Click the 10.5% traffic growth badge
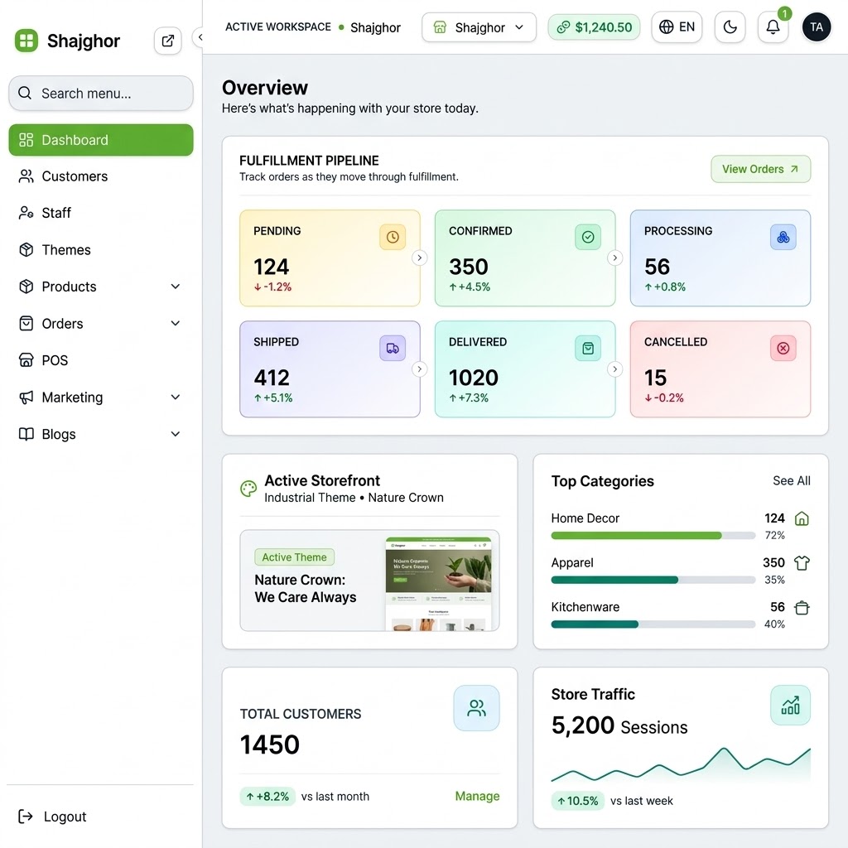Image resolution: width=848 pixels, height=848 pixels. (x=577, y=801)
